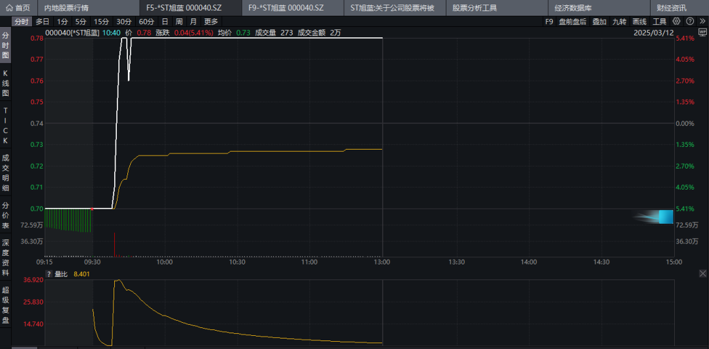Screen dimensions: 709x349
Task: Switch to 内地股票行情 tab
Action: (x=65, y=8)
